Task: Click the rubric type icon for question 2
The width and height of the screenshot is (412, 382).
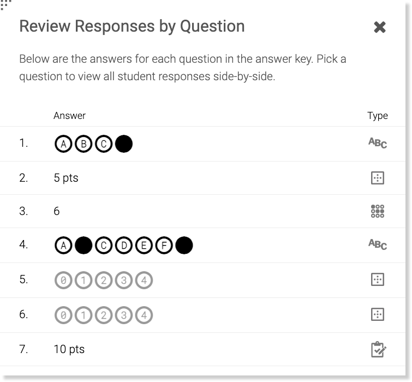Action: click(377, 178)
